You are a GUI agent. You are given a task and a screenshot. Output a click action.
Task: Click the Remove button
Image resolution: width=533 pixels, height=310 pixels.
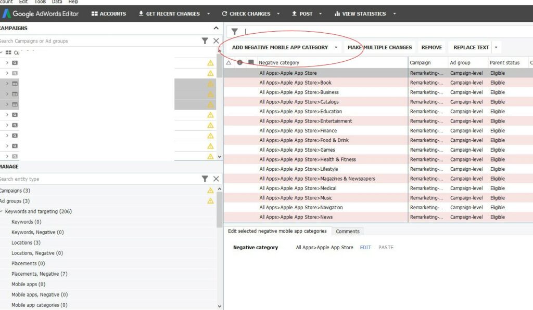[432, 47]
